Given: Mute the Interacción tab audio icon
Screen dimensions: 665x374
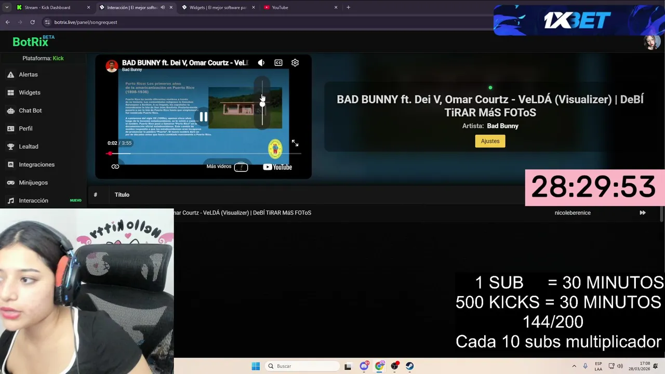Looking at the screenshot, I should (163, 7).
